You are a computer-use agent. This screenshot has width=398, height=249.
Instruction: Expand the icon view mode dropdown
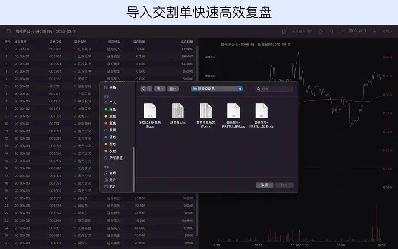160,89
